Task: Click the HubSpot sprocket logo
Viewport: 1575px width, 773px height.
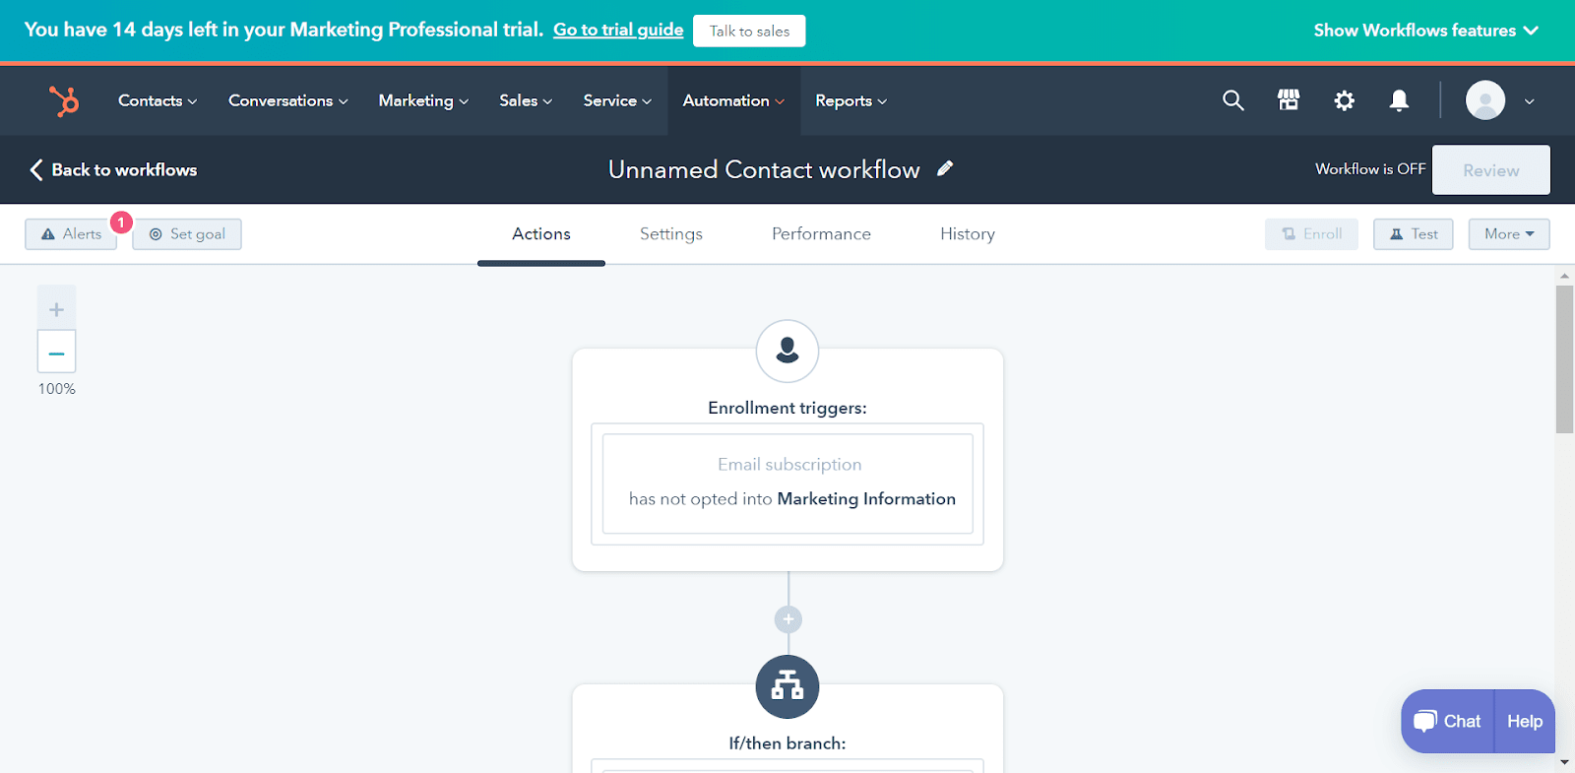Action: pyautogui.click(x=64, y=100)
